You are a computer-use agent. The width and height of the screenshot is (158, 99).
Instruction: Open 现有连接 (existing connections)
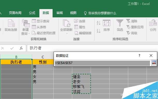11,25
